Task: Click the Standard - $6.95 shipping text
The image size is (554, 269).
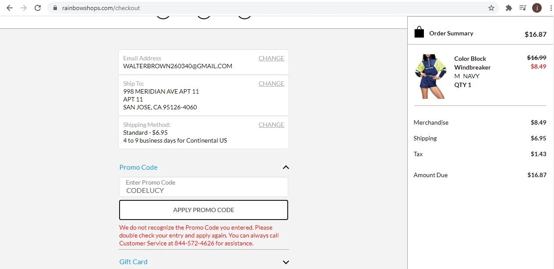Action: pos(145,133)
